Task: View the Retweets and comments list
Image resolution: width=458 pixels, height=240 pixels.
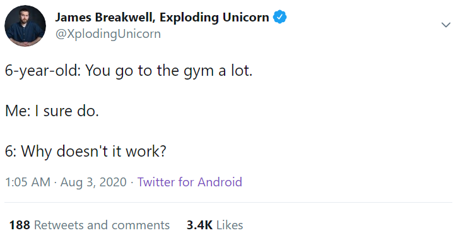Action: 90,225
